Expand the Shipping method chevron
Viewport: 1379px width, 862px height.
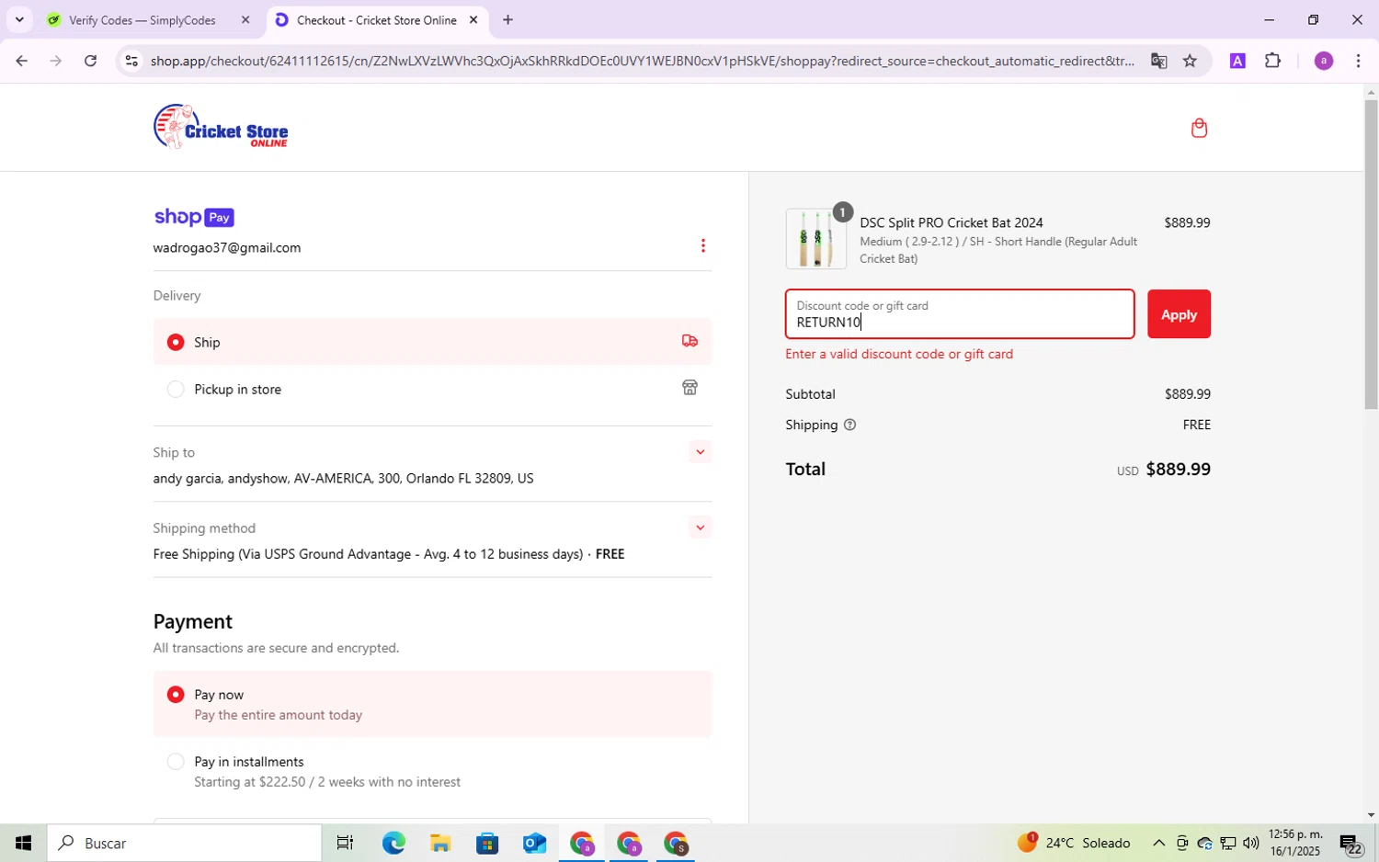tap(700, 527)
